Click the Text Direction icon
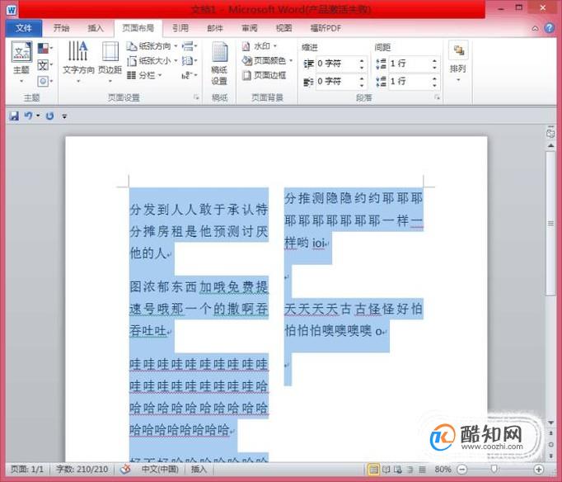Screen dimensions: 562x482 pyautogui.click(x=78, y=50)
